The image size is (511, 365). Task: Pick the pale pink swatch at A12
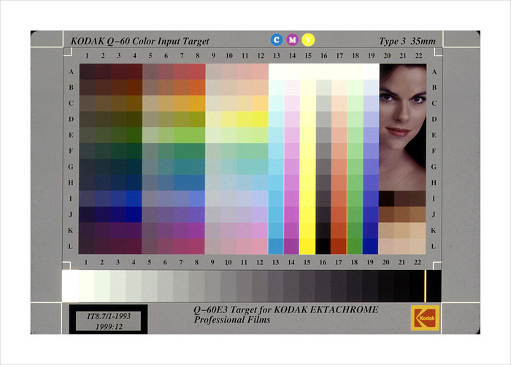(261, 72)
